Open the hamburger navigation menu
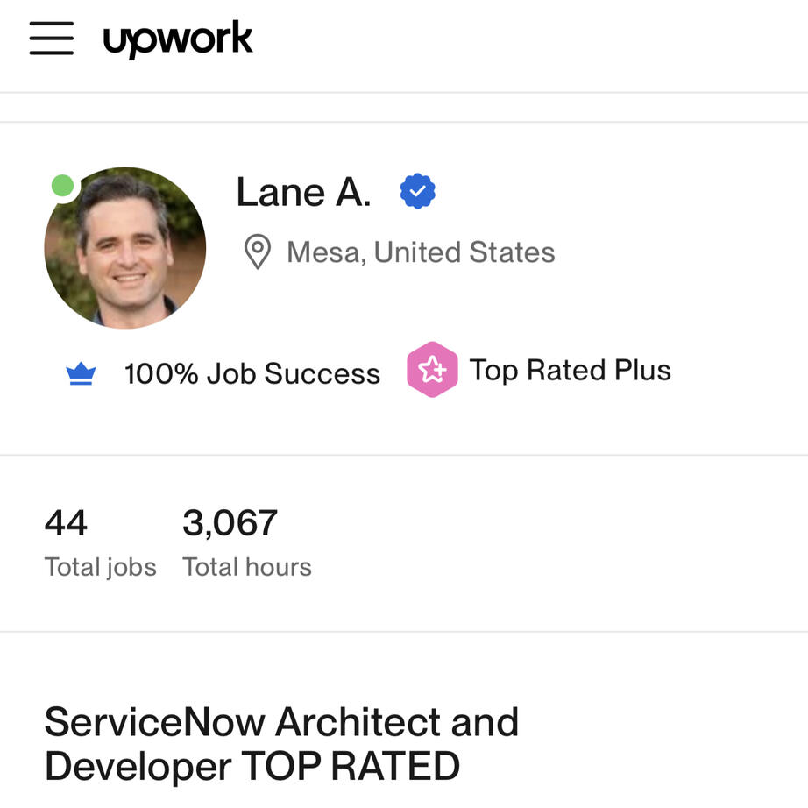Screen dimensions: 808x808 (x=51, y=39)
